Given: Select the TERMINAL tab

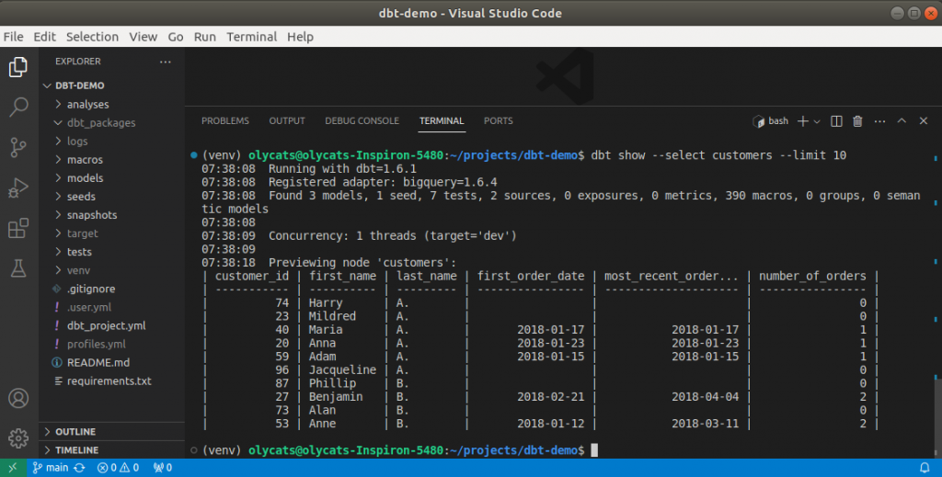Looking at the screenshot, I should (442, 121).
